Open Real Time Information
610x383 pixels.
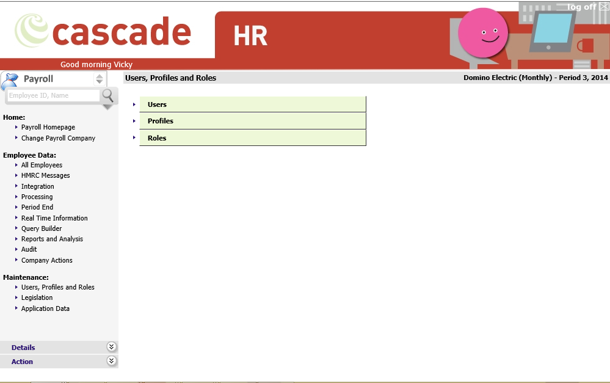pyautogui.click(x=54, y=218)
